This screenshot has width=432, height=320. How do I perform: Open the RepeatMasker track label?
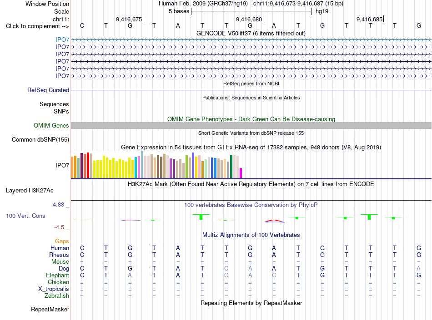50,309
